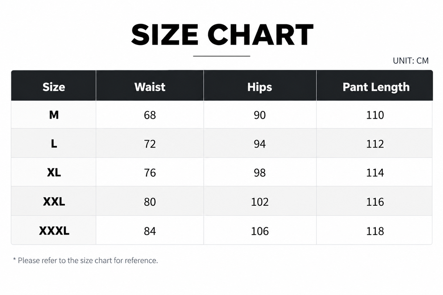Screen dimensions: 443x295
Task: Click hips value 94 for size L
Action: coord(260,144)
